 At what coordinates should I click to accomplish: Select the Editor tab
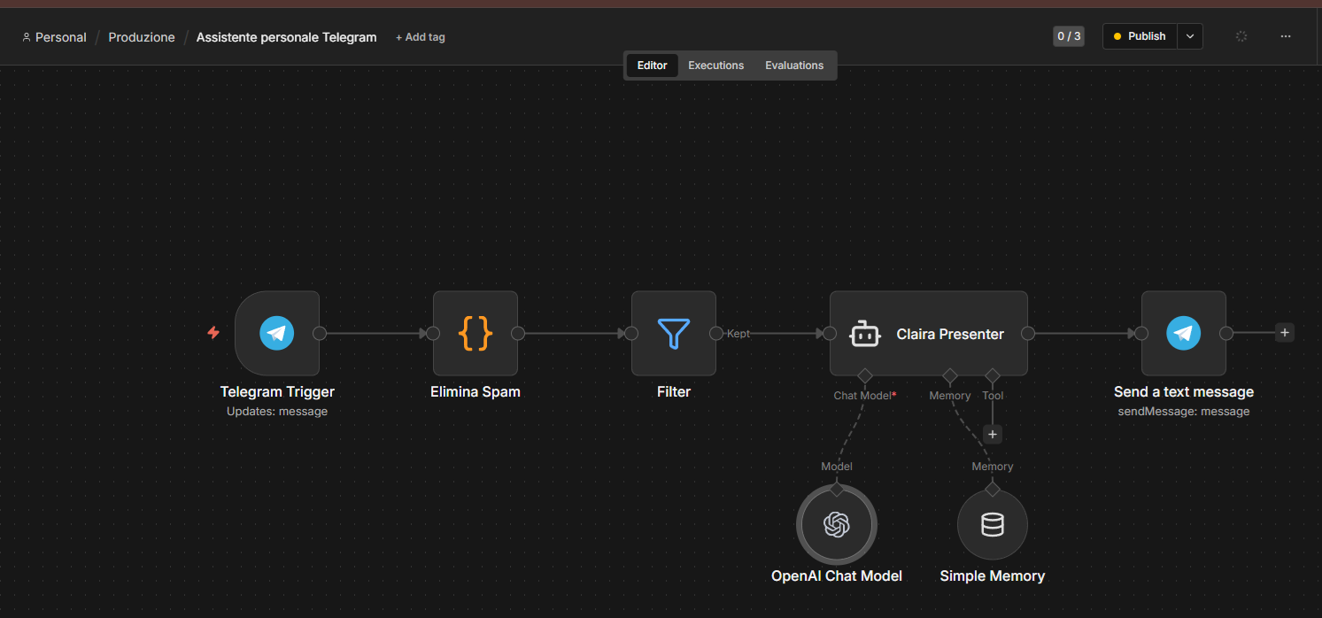tap(653, 66)
